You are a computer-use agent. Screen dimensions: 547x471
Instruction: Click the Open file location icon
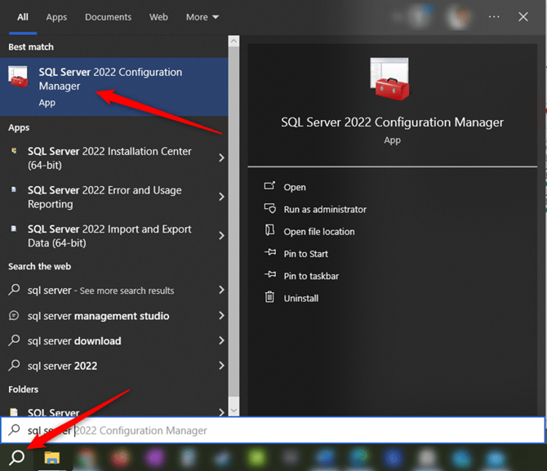tap(270, 231)
